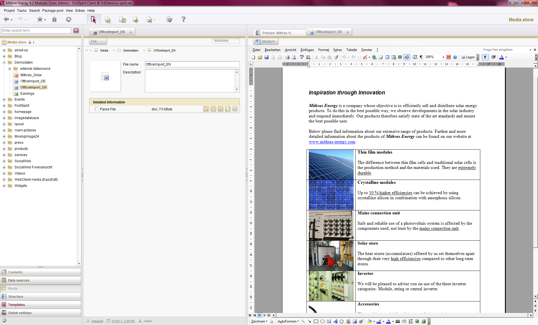Click in the search term field
Screen dimensions: 538x325
pyautogui.click(x=36, y=30)
